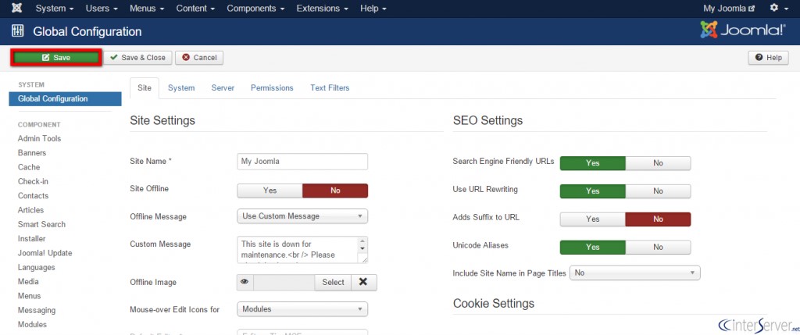The width and height of the screenshot is (800, 335).
Task: Set Search Engine Friendly URLs to No
Action: [x=658, y=163]
